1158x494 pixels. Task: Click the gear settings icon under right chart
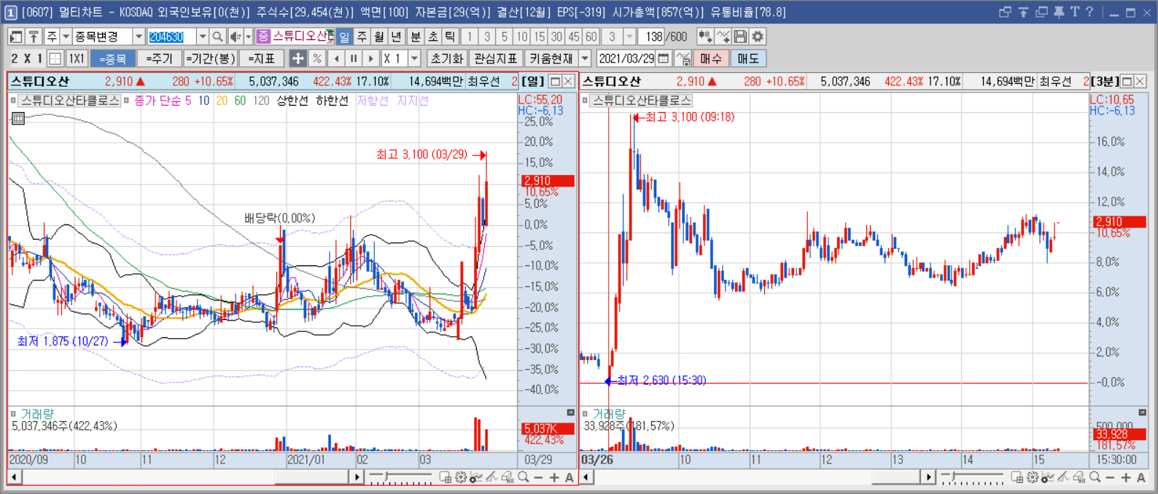coord(1033,477)
